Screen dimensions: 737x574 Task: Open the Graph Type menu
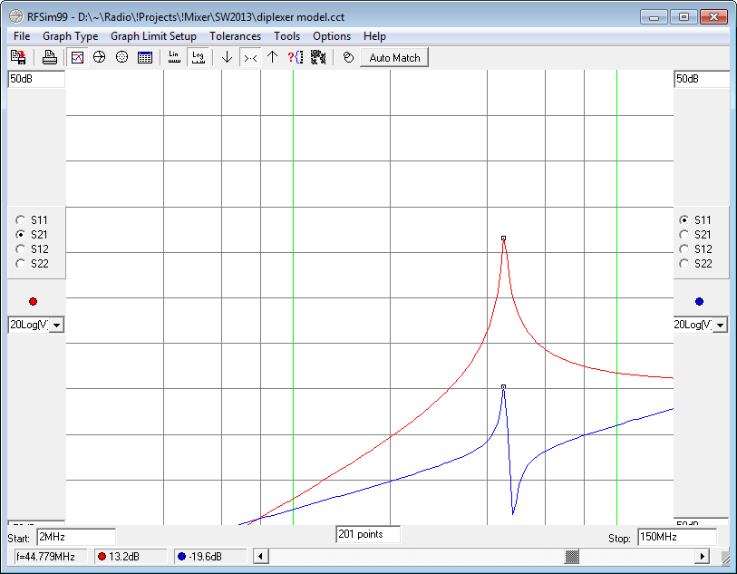(70, 36)
